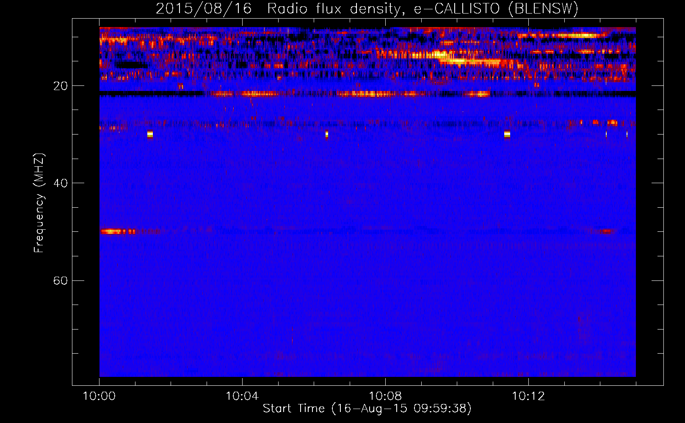Image resolution: width=685 pixels, height=423 pixels.
Task: Select the '10:08' time tick label
Action: (x=385, y=396)
